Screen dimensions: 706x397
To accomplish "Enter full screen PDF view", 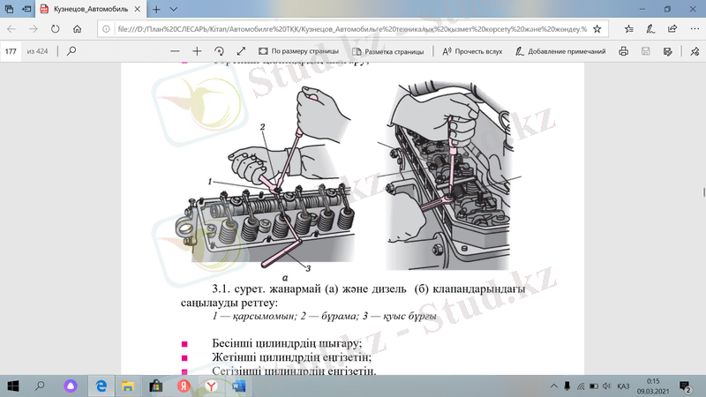I will [240, 51].
